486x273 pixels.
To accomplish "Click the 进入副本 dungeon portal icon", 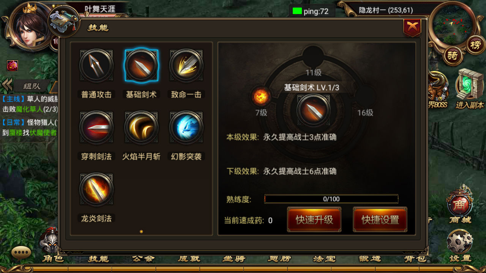I will [x=470, y=89].
